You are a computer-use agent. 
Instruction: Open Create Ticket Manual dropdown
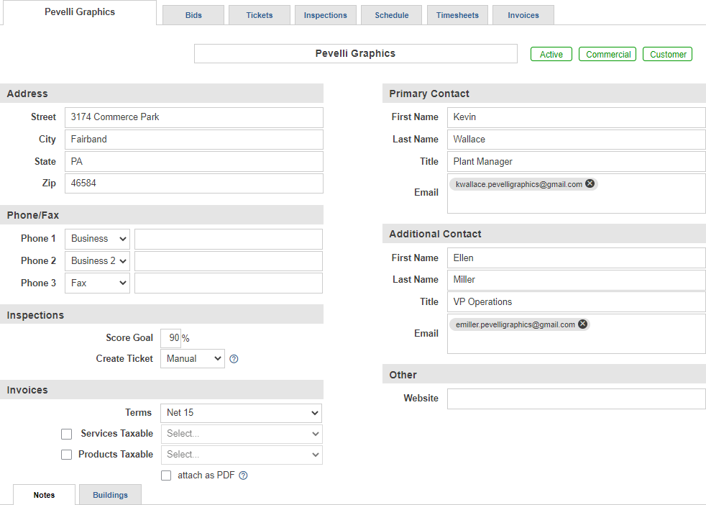(x=193, y=358)
